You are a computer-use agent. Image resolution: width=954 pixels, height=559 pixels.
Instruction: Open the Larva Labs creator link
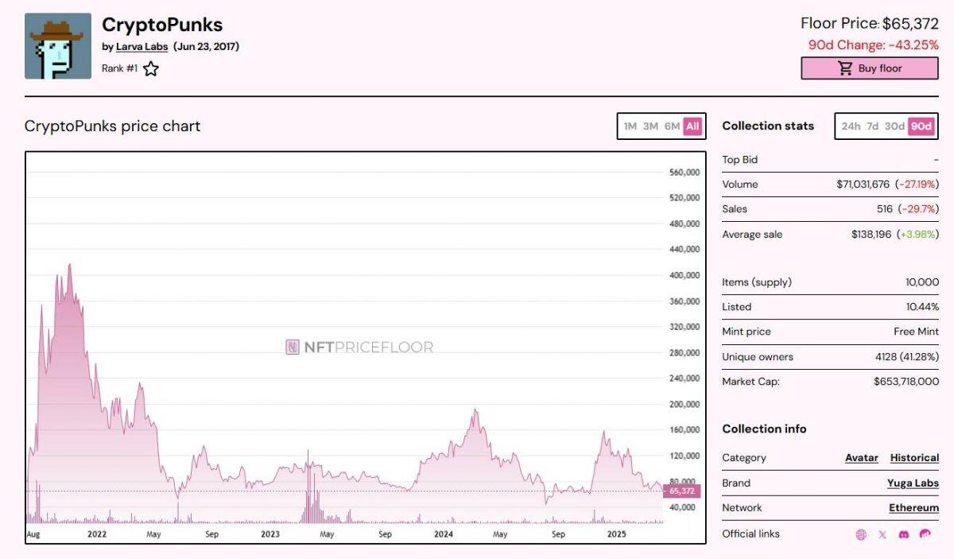click(x=142, y=46)
